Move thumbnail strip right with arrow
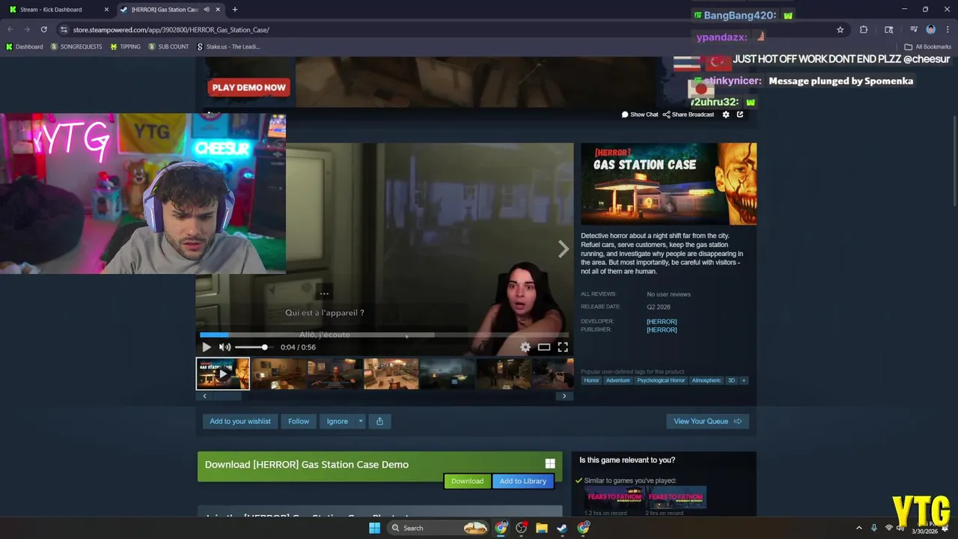The image size is (958, 539). (564, 396)
